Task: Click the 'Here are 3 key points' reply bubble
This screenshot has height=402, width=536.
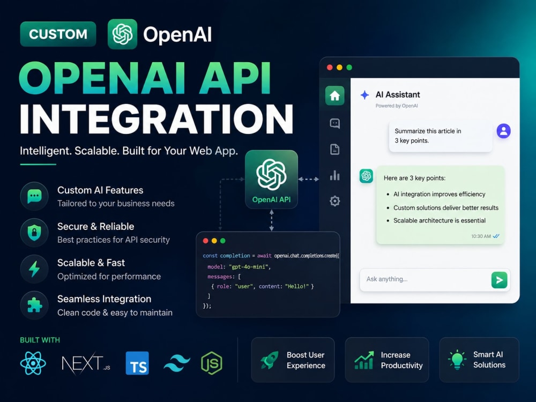Action: pyautogui.click(x=440, y=205)
